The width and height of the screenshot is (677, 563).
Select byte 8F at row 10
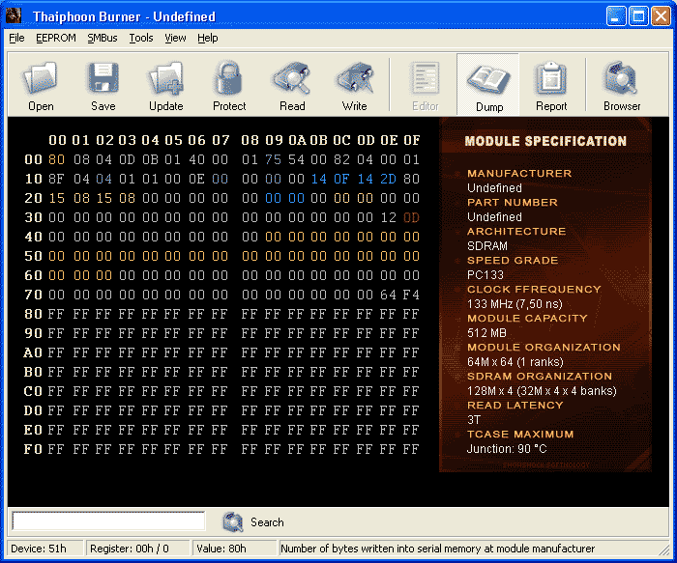(x=56, y=179)
